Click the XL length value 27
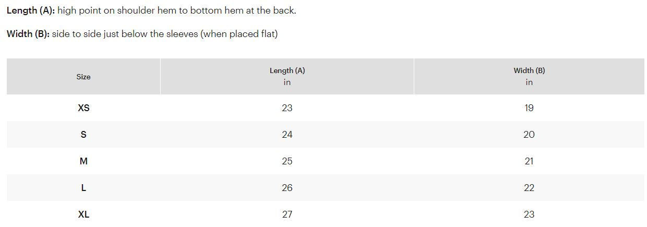This screenshot has width=647, height=227. [287, 214]
